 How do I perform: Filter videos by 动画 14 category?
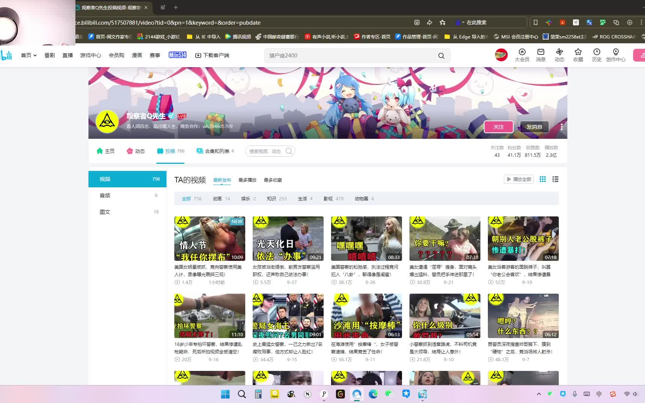pos(221,199)
